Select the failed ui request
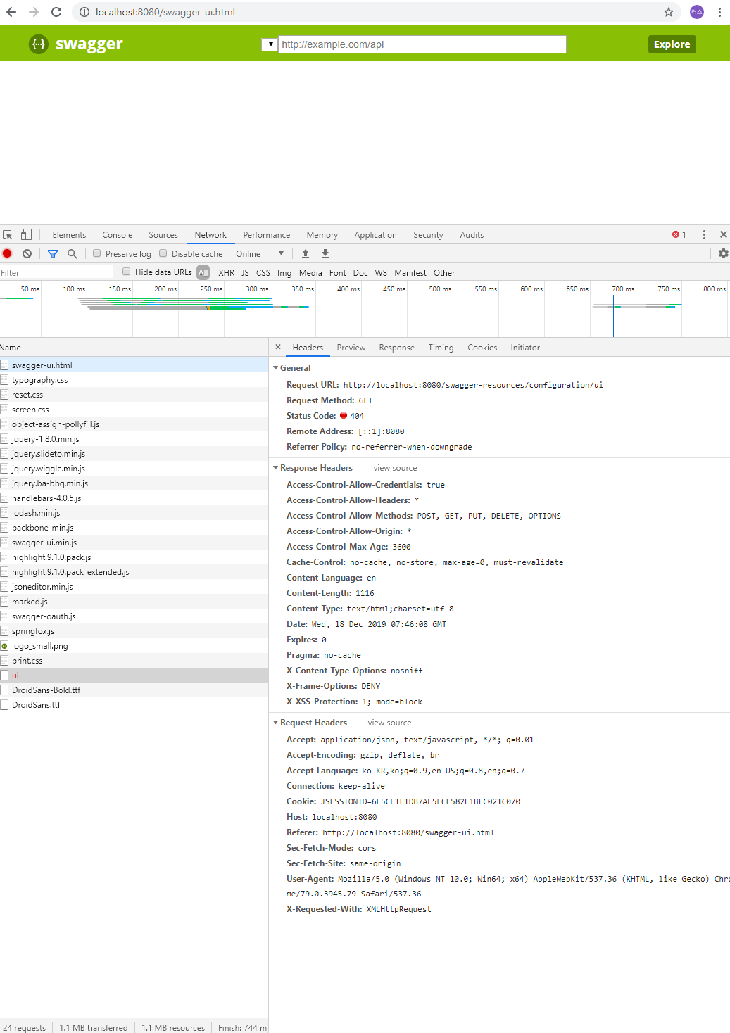 [x=134, y=676]
